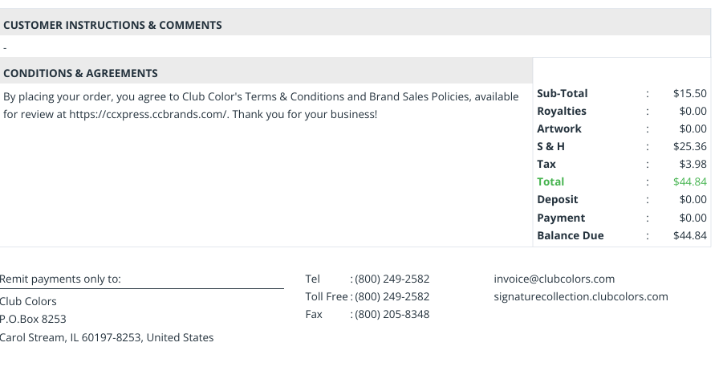Select the green Total amount $44.84
719x371 pixels.
[689, 181]
